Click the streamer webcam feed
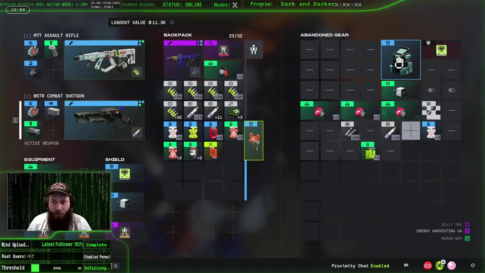Viewport: 485px width, 273px height. point(59,202)
